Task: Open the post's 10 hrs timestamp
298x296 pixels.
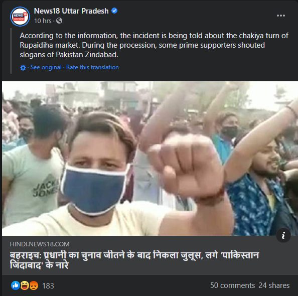Action: pos(43,21)
